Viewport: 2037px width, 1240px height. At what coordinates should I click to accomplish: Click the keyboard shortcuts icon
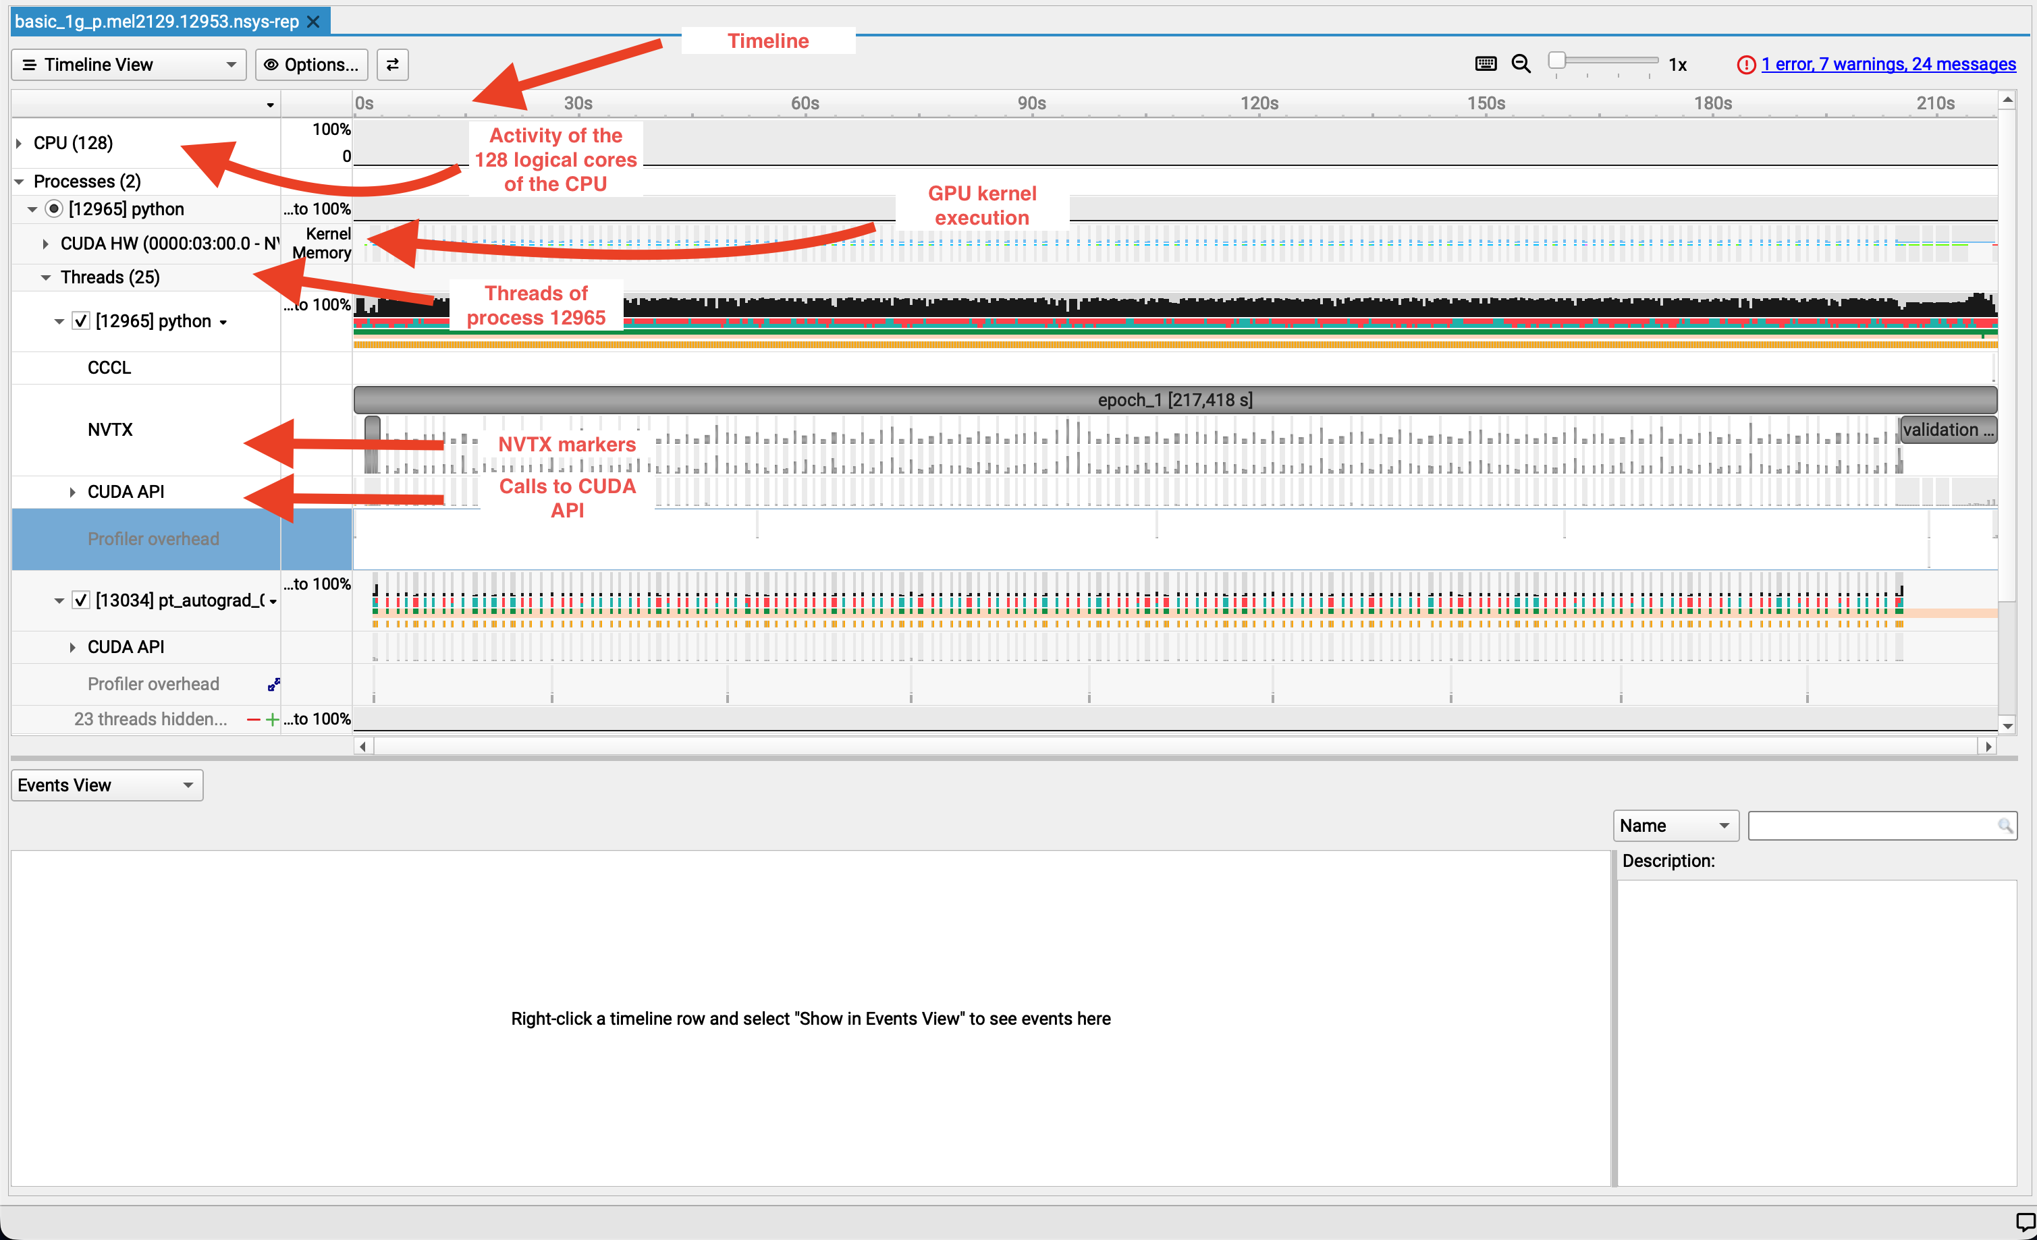(x=1486, y=63)
